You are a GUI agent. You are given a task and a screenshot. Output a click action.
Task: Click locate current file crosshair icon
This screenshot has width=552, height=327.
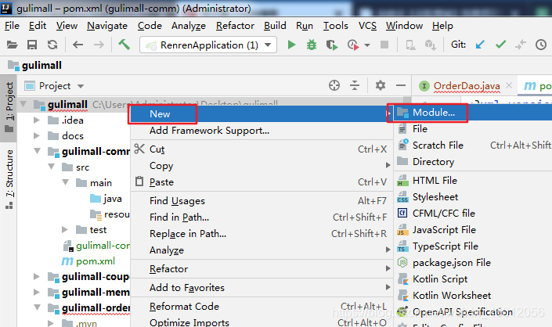point(334,85)
